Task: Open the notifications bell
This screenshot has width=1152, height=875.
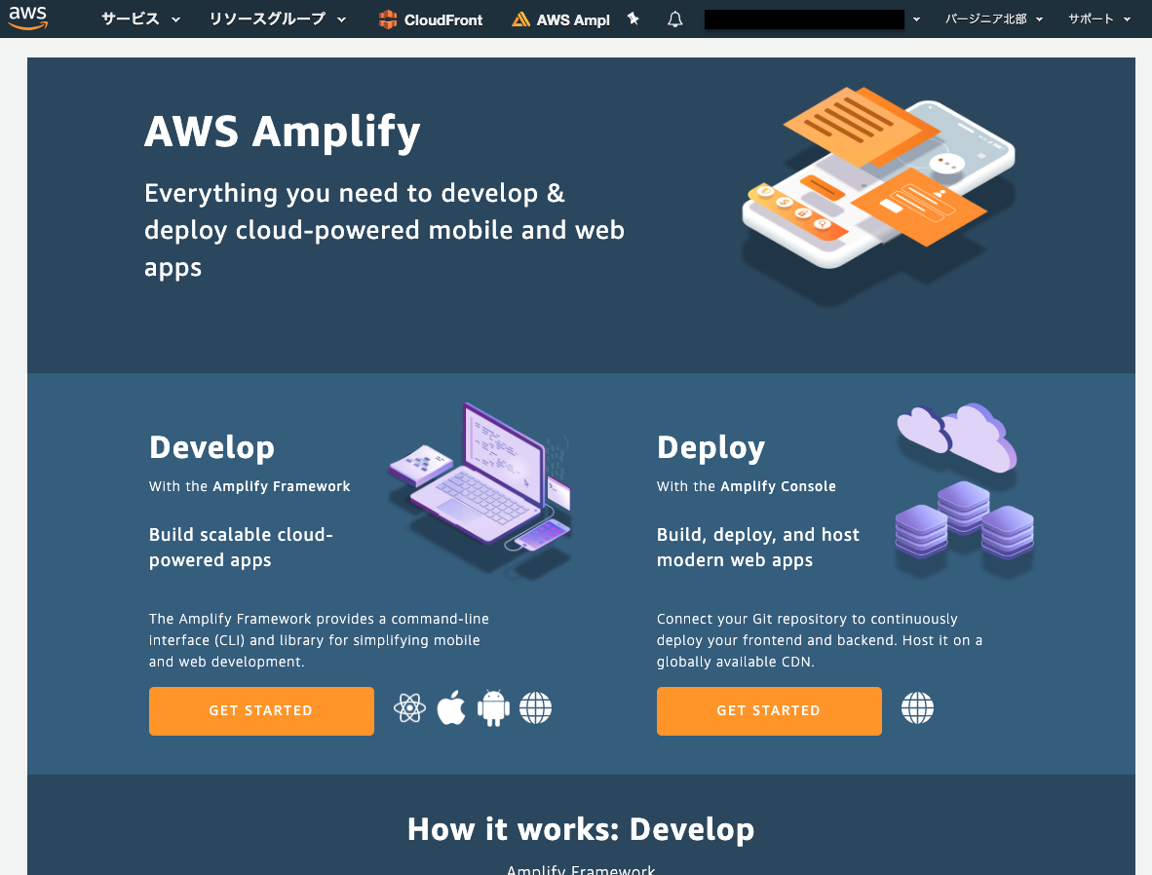Action: point(674,19)
